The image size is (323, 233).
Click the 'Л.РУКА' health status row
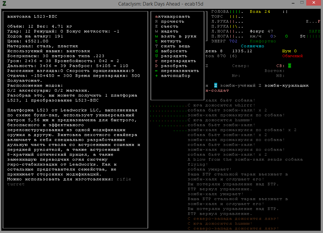pos(227,21)
